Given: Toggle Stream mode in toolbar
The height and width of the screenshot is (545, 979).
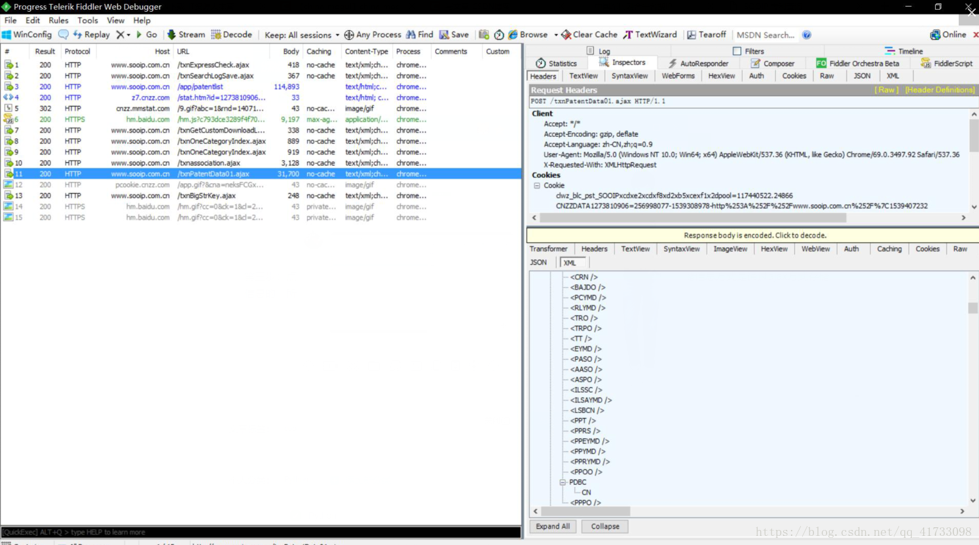Looking at the screenshot, I should click(x=186, y=35).
